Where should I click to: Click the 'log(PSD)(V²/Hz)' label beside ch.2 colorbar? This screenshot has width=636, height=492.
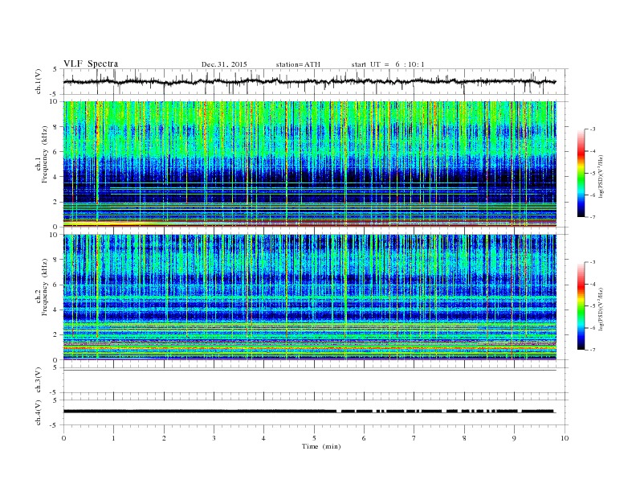(601, 309)
